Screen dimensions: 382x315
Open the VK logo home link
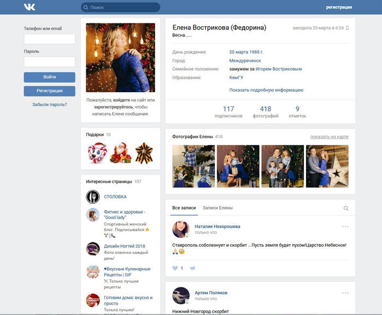29,7
